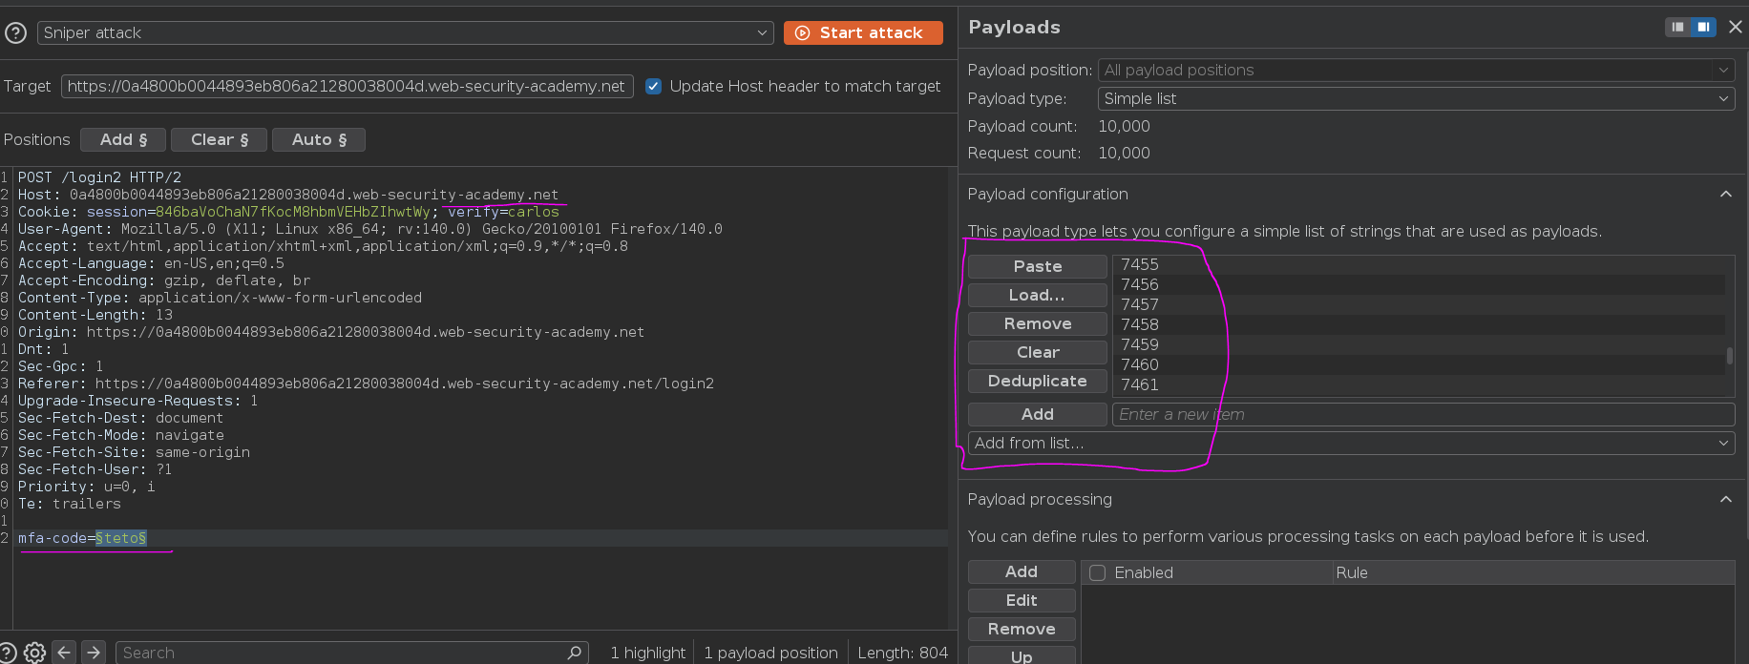Viewport: 1749px width, 664px height.
Task: Click Add next to new item field
Action: 1038,414
